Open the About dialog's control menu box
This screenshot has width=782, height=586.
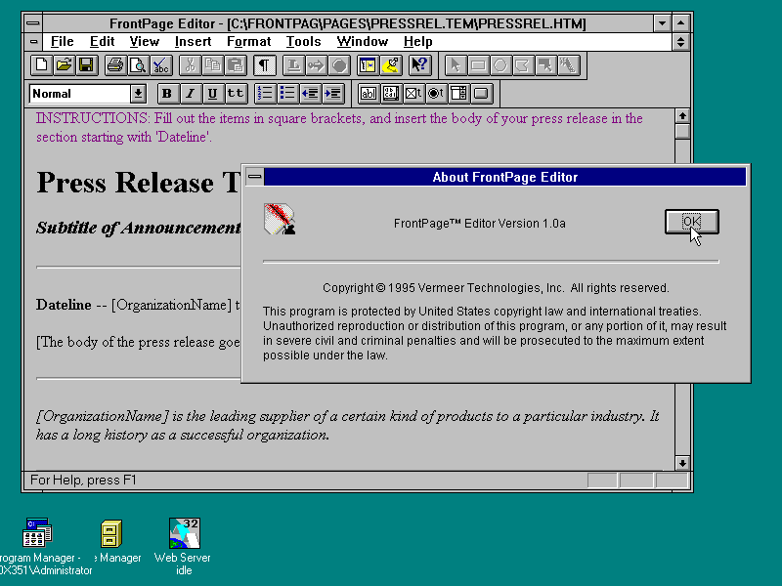click(254, 177)
